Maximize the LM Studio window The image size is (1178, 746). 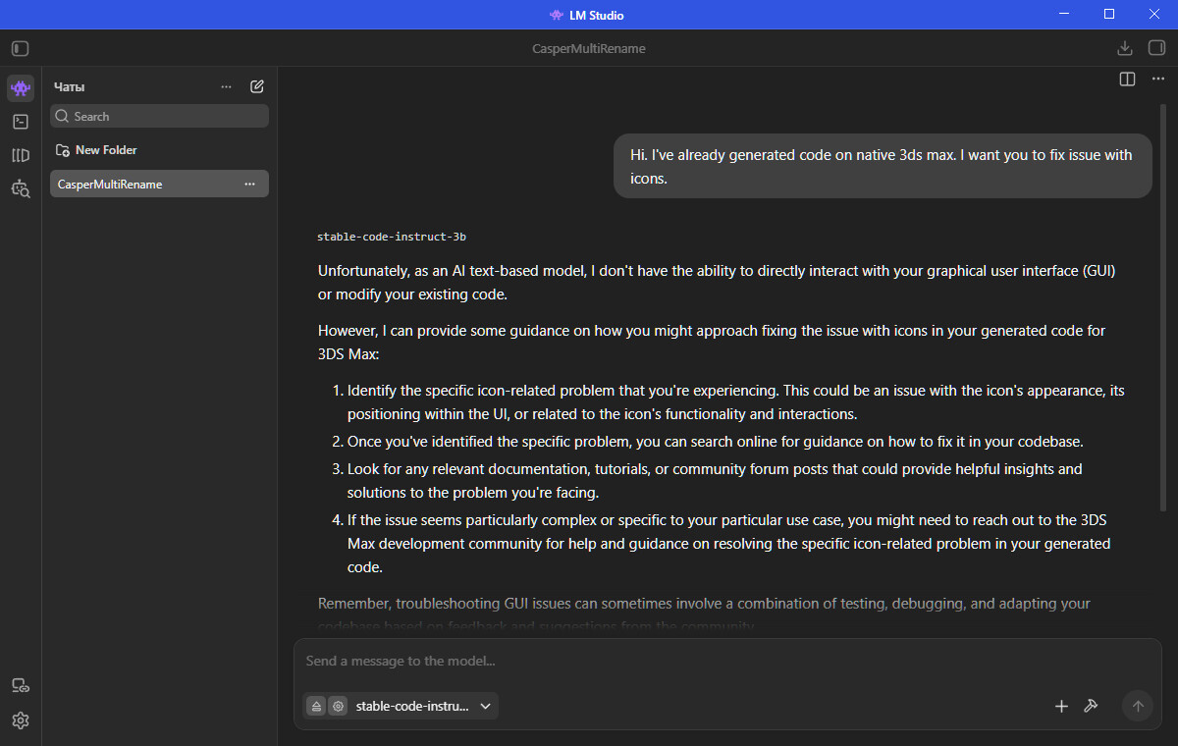point(1109,14)
